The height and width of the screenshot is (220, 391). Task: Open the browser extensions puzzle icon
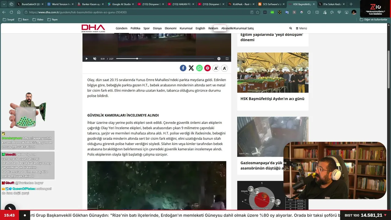click(x=309, y=12)
